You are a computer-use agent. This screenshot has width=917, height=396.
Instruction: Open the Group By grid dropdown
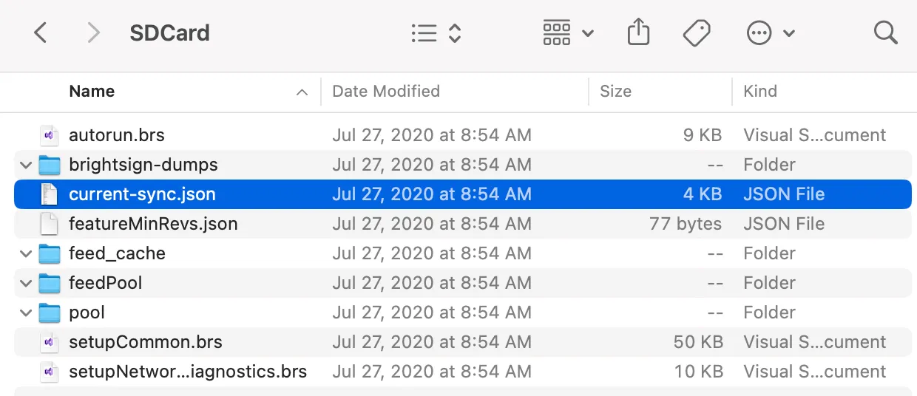(x=568, y=33)
